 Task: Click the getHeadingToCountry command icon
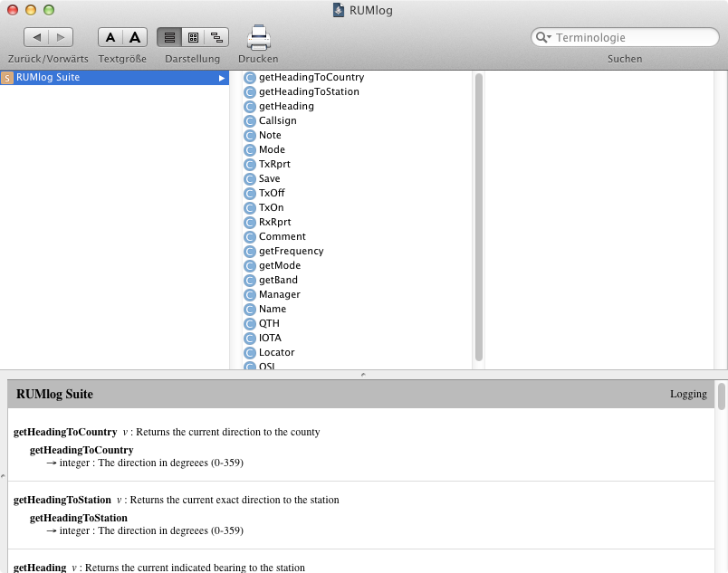(250, 78)
